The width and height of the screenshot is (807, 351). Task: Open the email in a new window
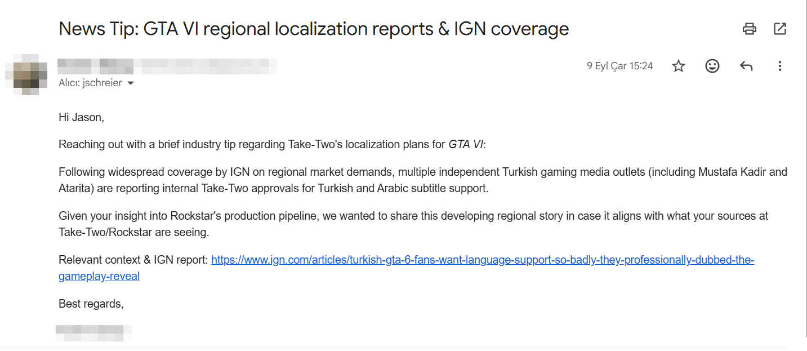pyautogui.click(x=780, y=29)
